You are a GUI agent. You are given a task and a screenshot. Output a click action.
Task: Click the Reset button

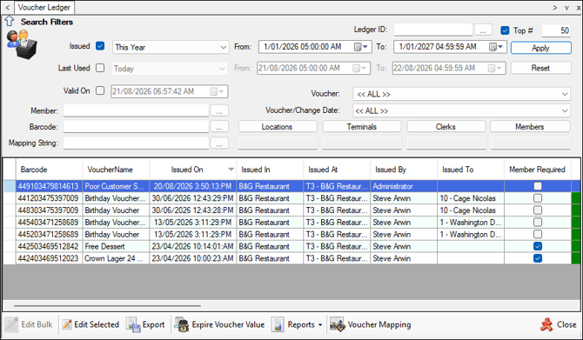541,68
